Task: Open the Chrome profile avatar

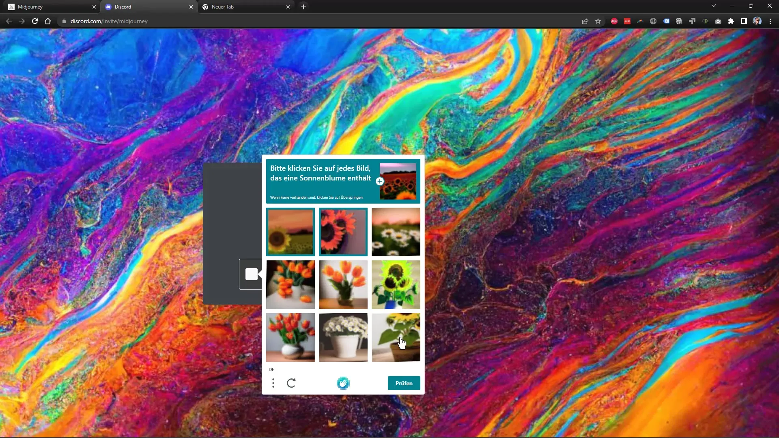Action: (757, 21)
